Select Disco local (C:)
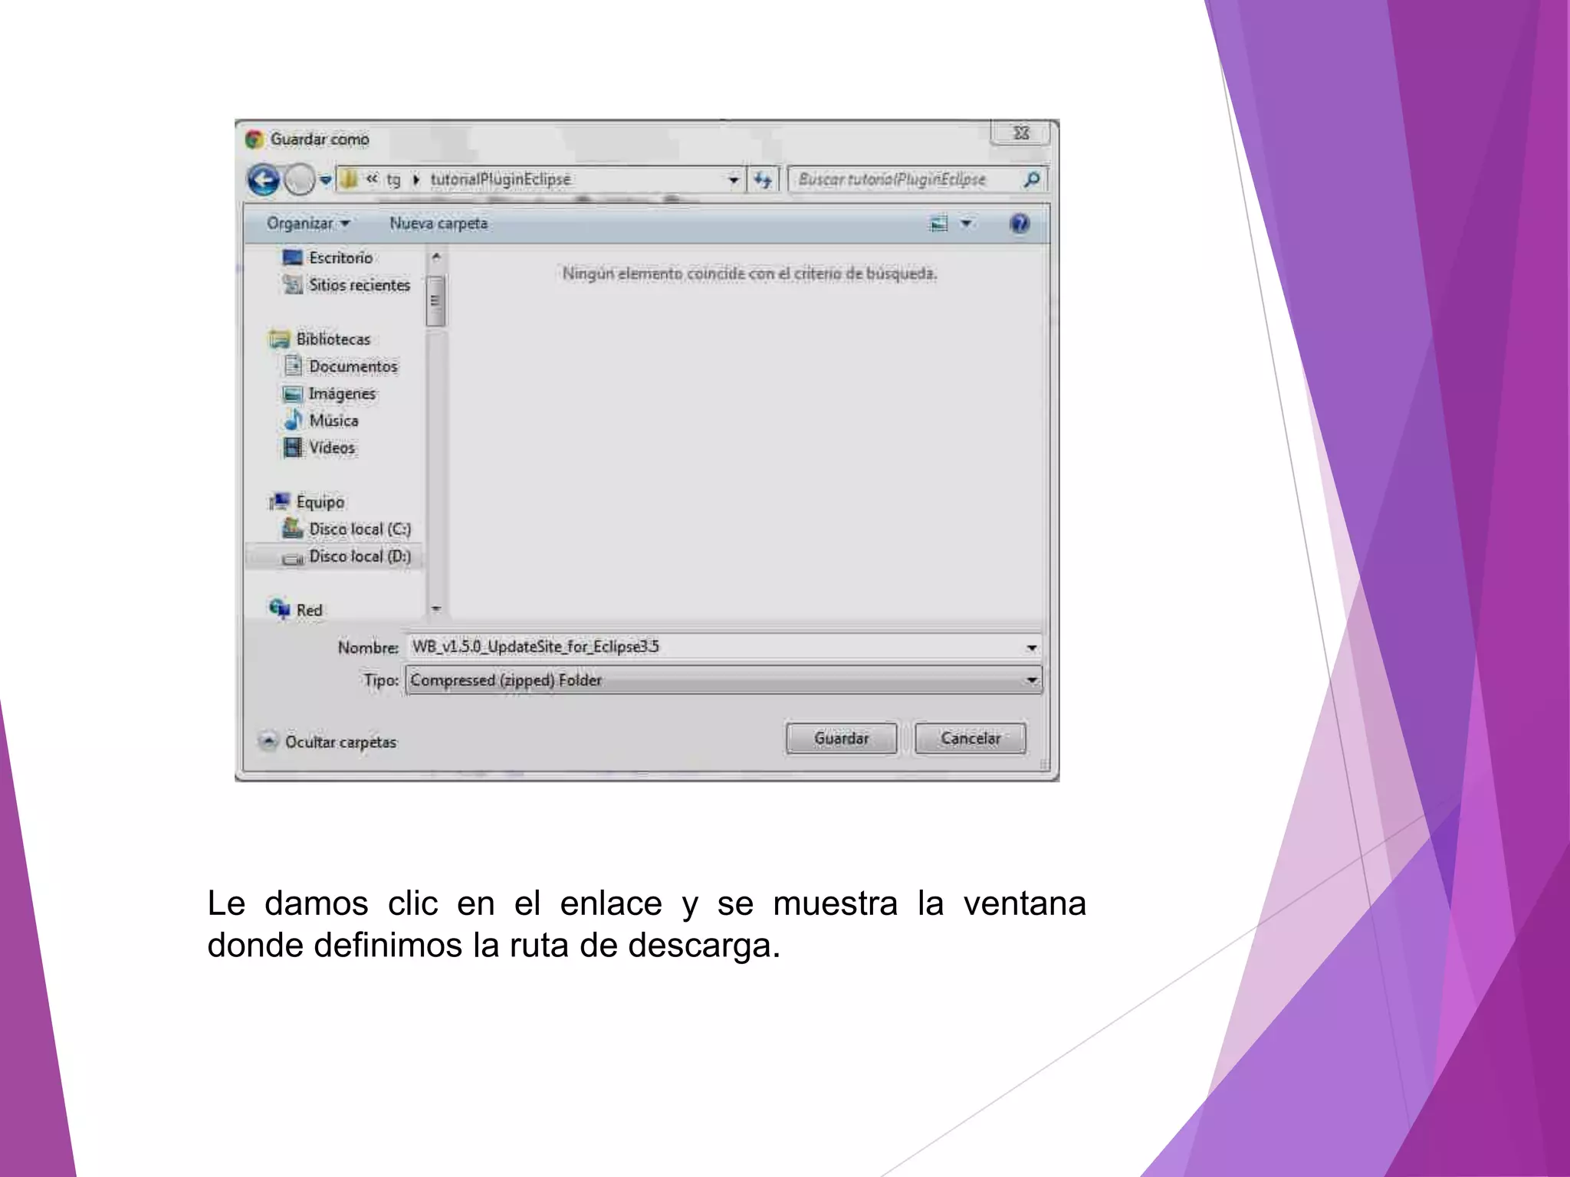Screen dimensions: 1570x1177 [360, 529]
